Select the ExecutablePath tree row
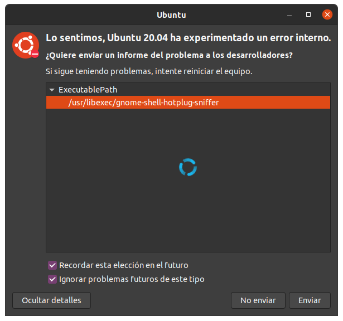Image resolution: width=343 pixels, height=321 pixels. pos(188,90)
